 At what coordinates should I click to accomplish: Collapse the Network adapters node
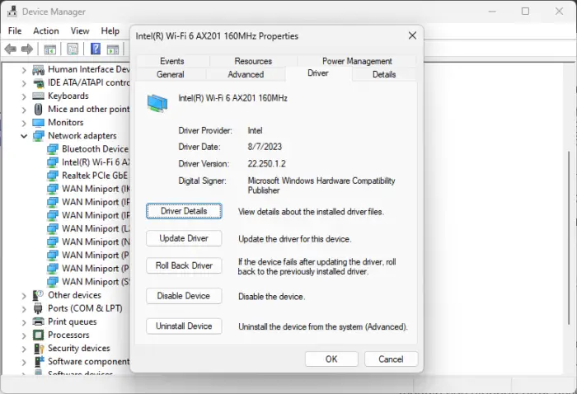[x=24, y=136]
